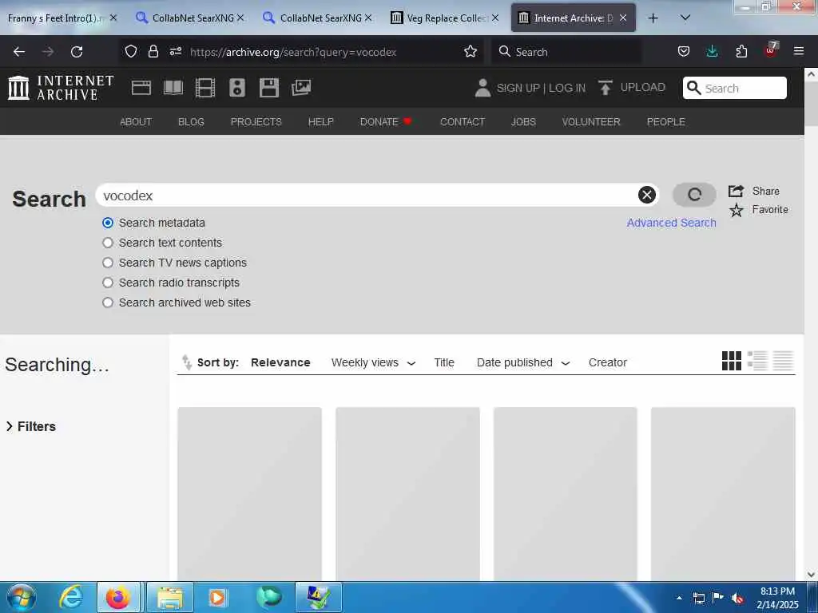The width and height of the screenshot is (818, 613).
Task: Open the JOBS menu item
Action: point(523,121)
